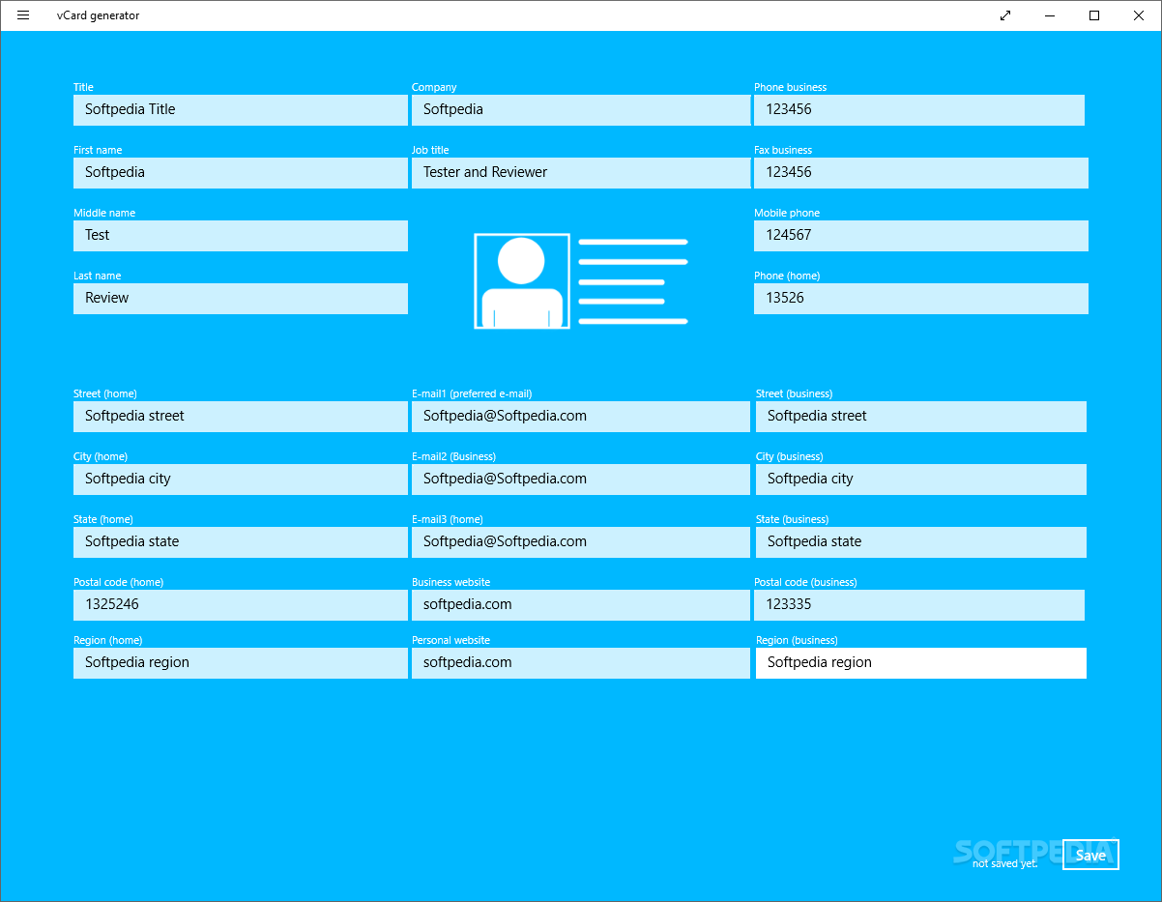This screenshot has height=902, width=1162.
Task: Click the State (home) field
Action: [x=241, y=542]
